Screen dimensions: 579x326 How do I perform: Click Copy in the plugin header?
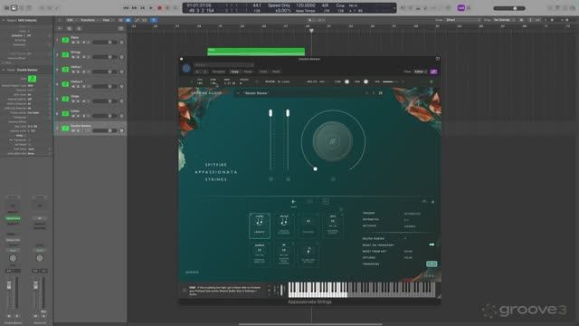(235, 72)
